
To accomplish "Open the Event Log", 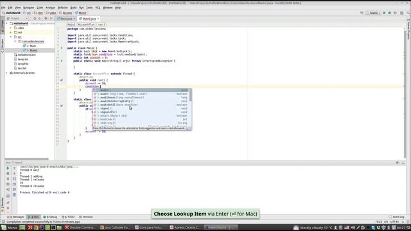I will (397, 217).
